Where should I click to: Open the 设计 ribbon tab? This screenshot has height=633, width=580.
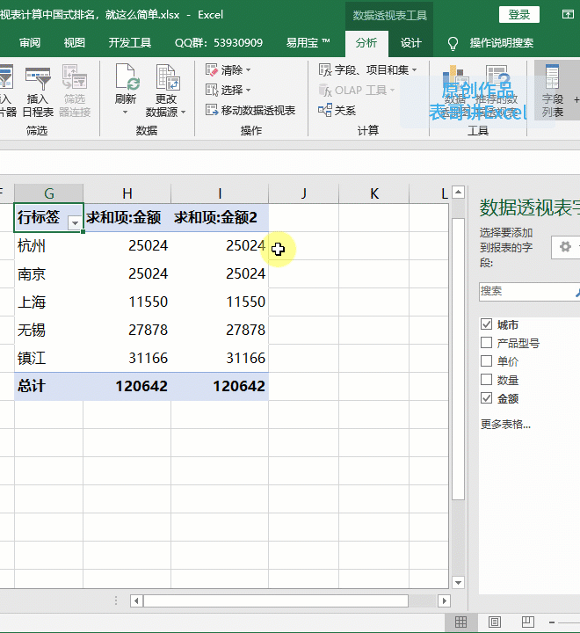point(411,43)
